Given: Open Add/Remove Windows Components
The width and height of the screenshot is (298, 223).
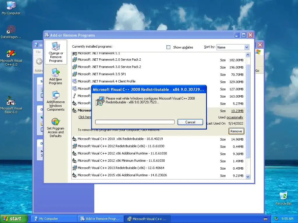Looking at the screenshot, I should click(x=56, y=101).
